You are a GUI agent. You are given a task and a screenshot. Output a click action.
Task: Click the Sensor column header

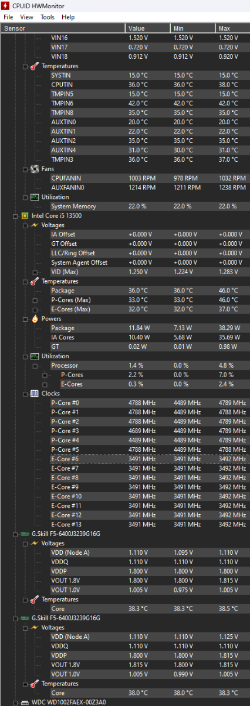(62, 28)
